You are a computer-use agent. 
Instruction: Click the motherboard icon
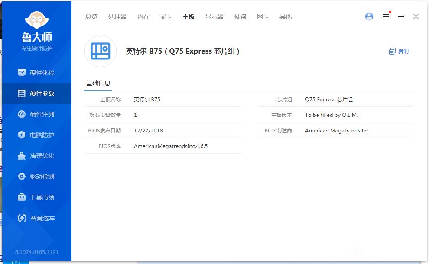tap(101, 51)
